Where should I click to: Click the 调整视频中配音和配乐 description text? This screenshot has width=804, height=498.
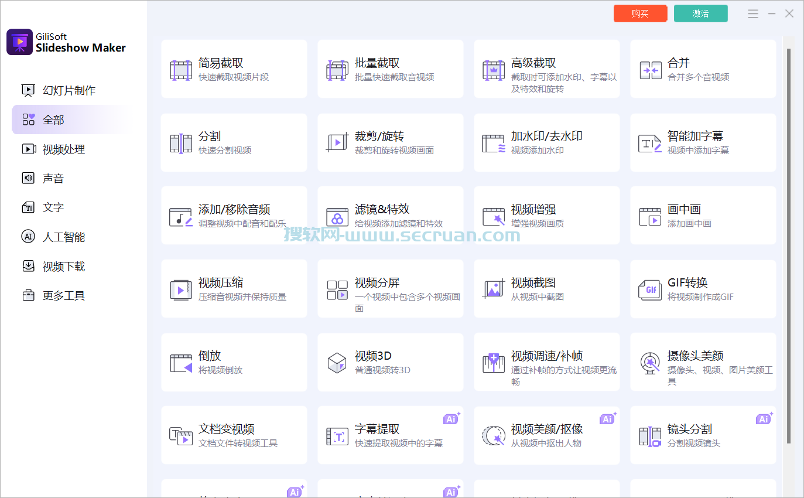[242, 223]
